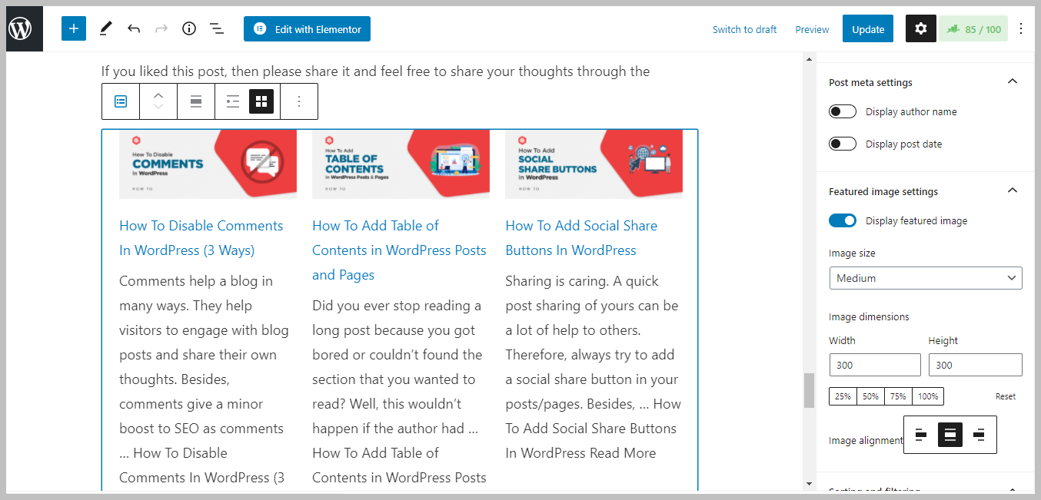Click editor scrollbar up arrow

click(809, 58)
